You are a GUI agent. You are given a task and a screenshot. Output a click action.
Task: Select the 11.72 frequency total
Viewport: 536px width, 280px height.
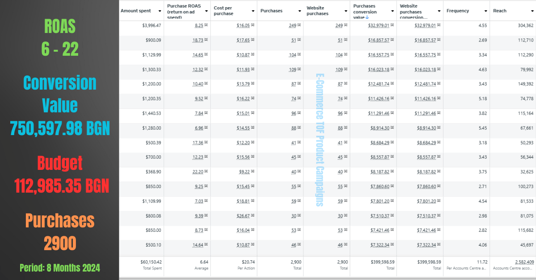click(482, 262)
